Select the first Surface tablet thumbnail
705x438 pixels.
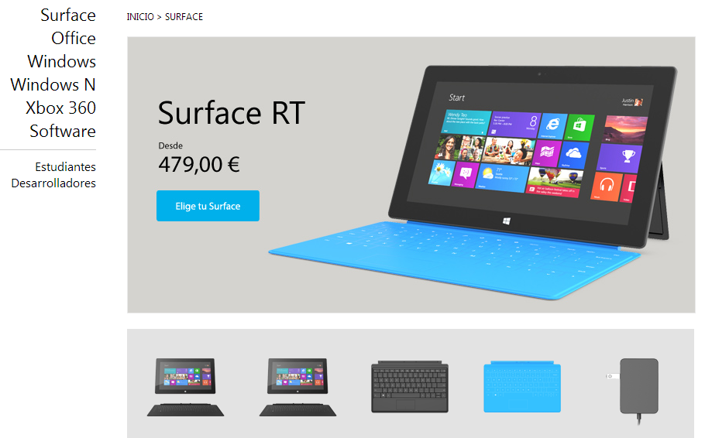[185, 387]
